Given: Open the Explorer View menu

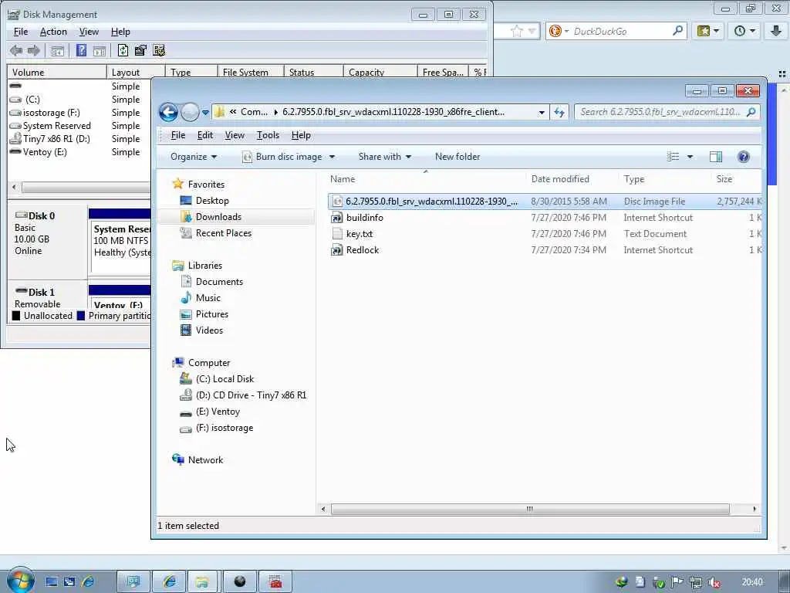Looking at the screenshot, I should [x=235, y=135].
